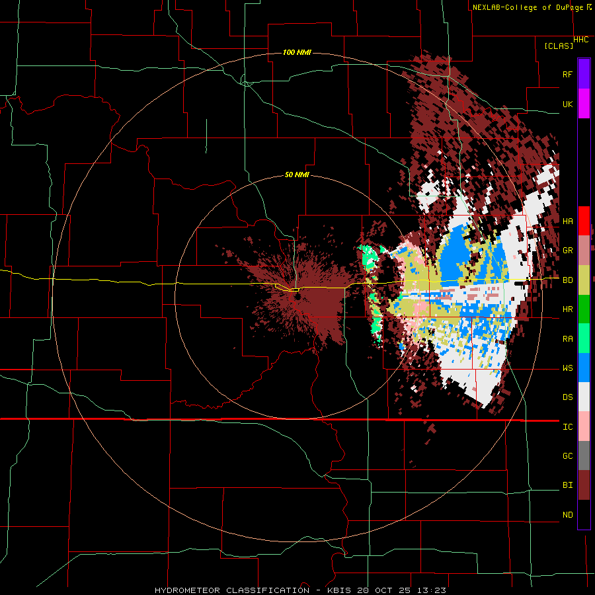Click the DS white legend swatch

click(584, 397)
